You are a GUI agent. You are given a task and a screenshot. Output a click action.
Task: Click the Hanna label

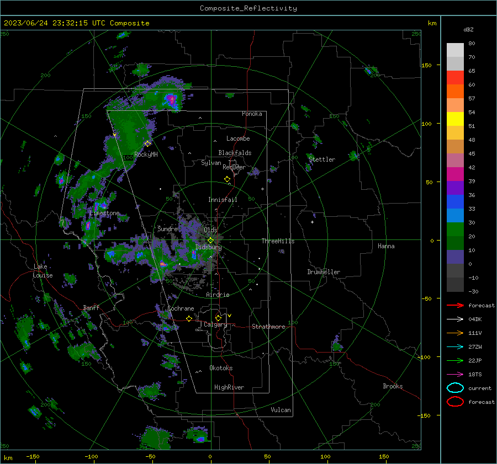386,246
